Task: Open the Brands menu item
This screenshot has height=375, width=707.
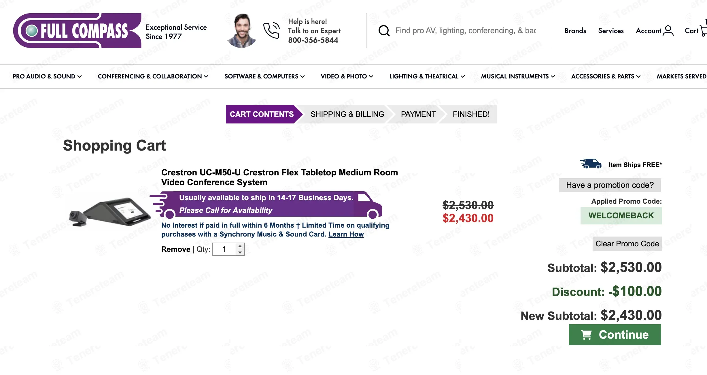Action: pos(575,31)
